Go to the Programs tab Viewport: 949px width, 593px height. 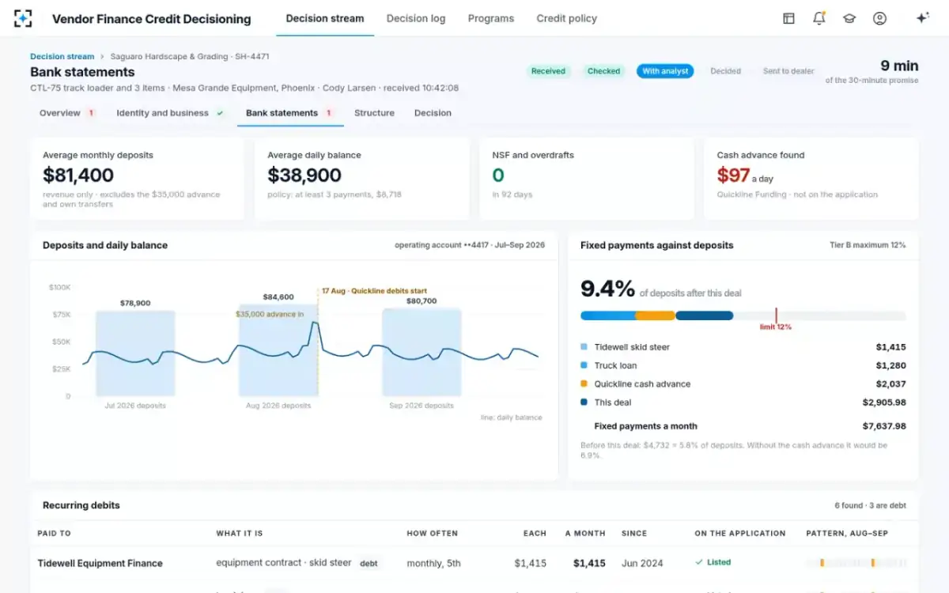point(490,18)
